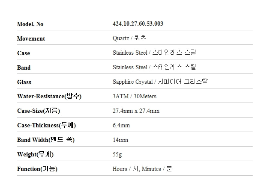Image resolution: width=270 pixels, height=194 pixels.
Task: Click the 3ATM / 30Meters value
Action: (x=134, y=97)
